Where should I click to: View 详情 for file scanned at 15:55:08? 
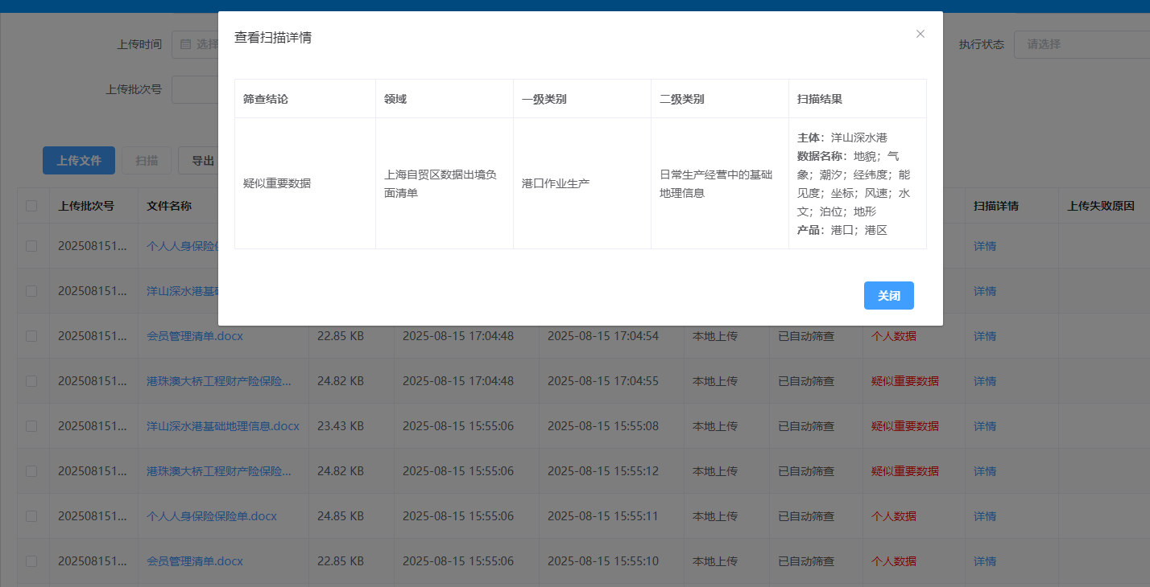(x=984, y=426)
